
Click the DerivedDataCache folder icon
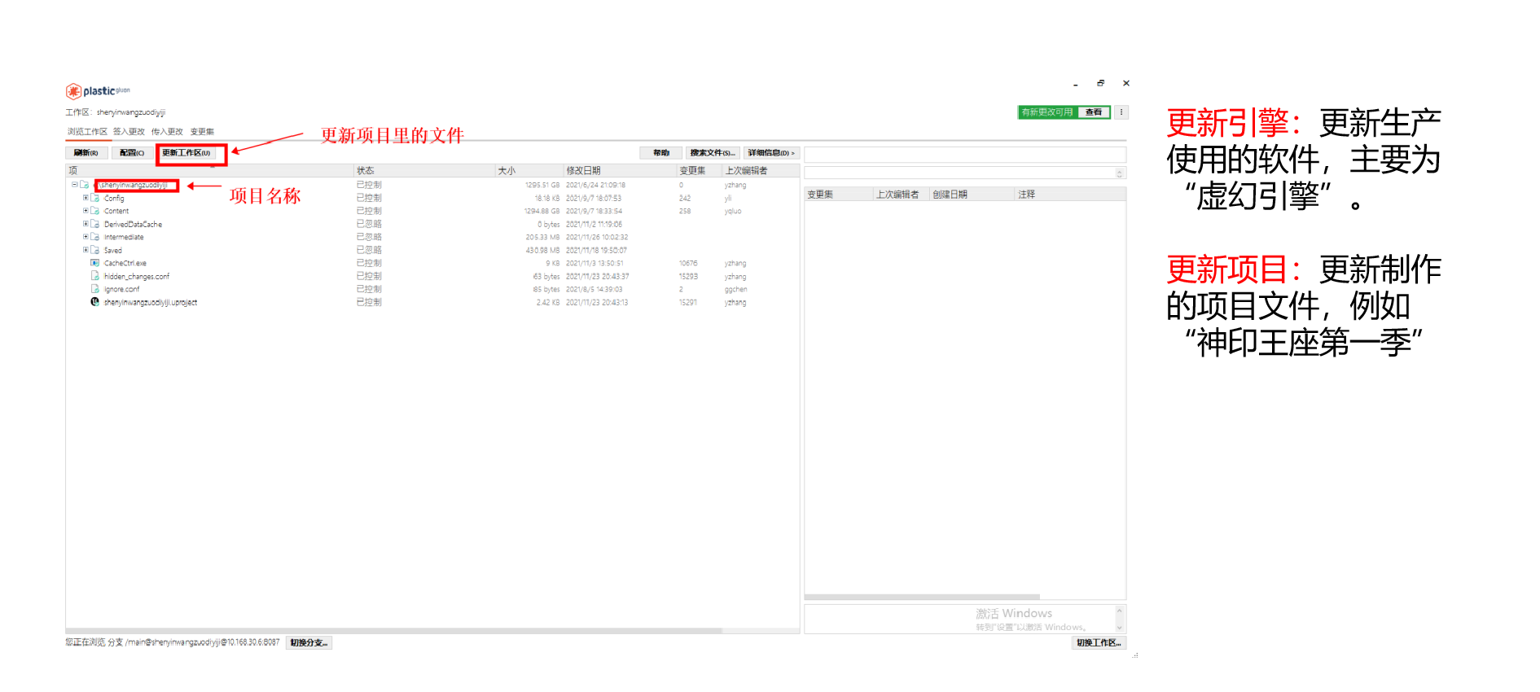click(95, 224)
